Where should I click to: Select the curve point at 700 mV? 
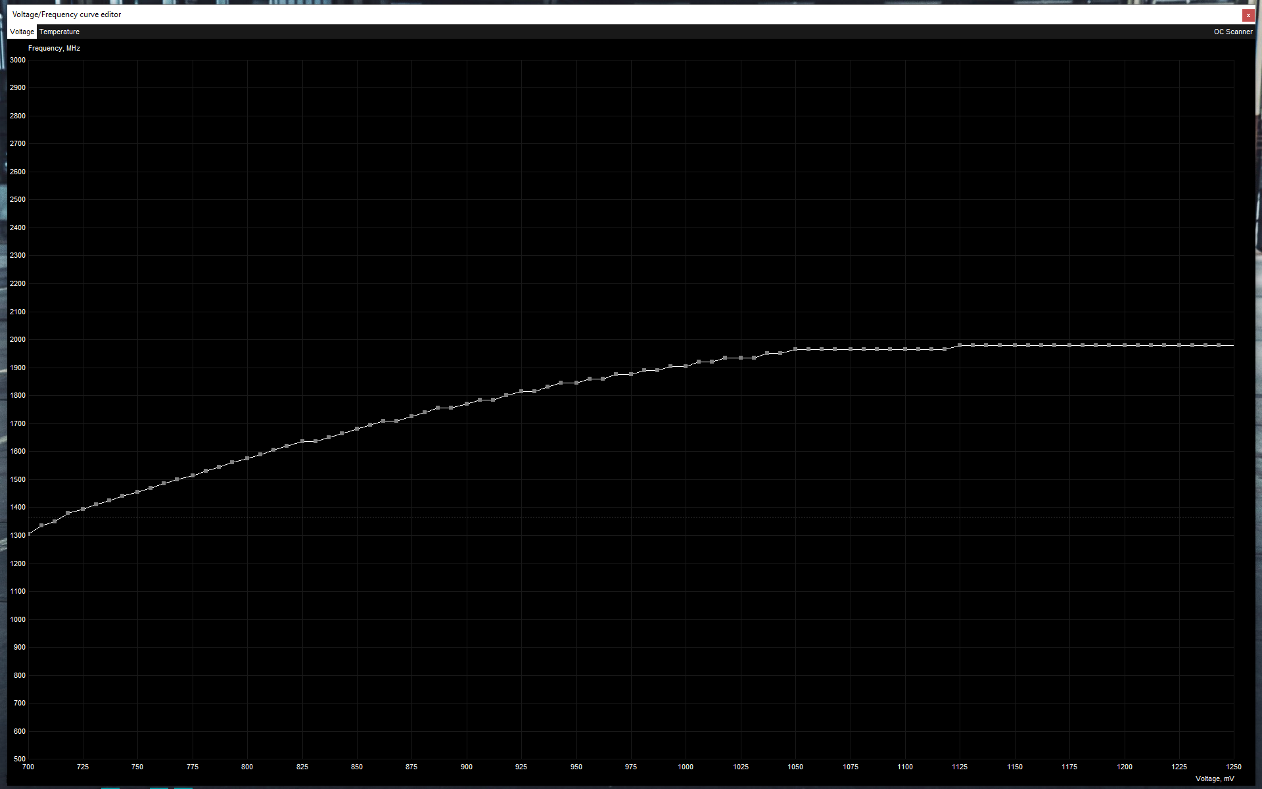coord(29,534)
